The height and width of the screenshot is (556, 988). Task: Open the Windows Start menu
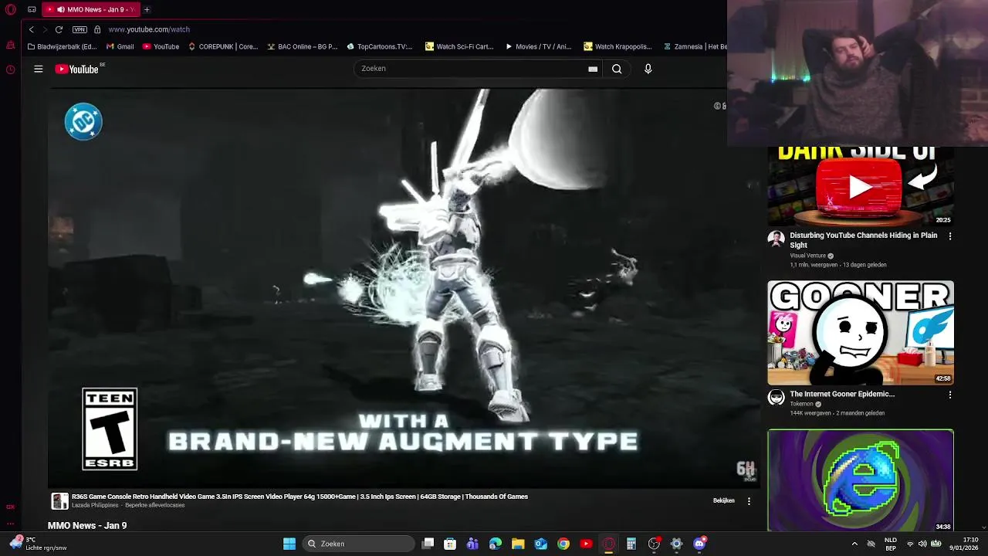pos(289,544)
